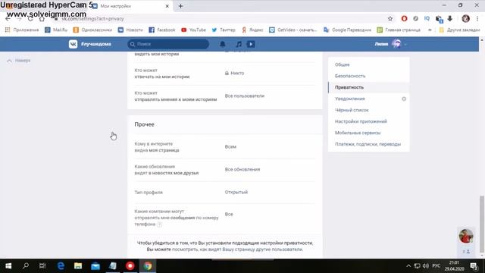Open the VK logo home link
485x273 pixels.
pyautogui.click(x=74, y=44)
